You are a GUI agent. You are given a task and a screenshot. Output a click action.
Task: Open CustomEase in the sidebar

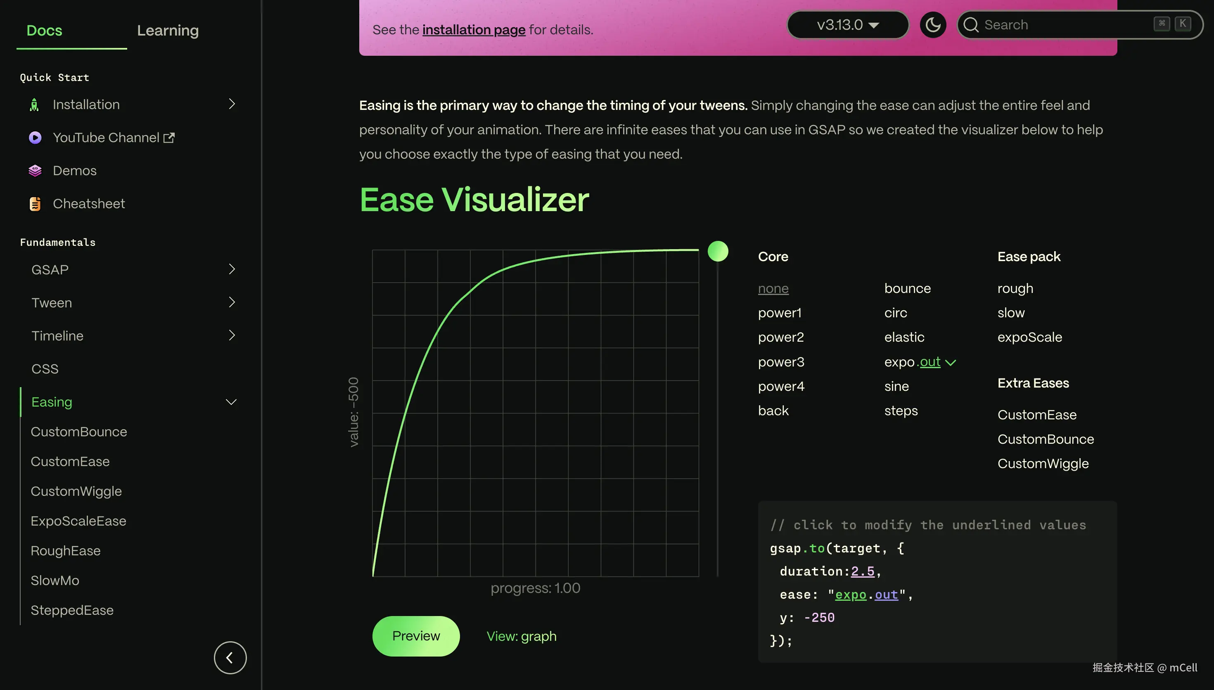[x=70, y=462]
